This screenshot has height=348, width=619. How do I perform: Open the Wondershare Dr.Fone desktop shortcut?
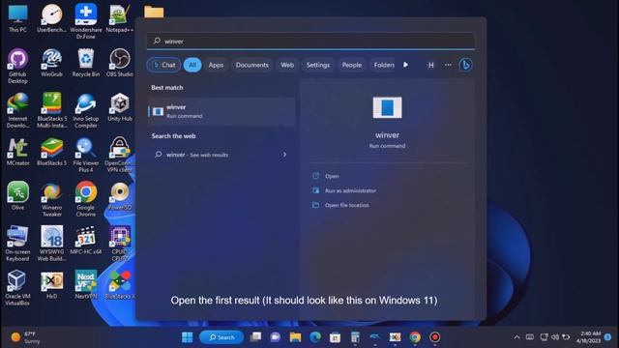[x=86, y=21]
